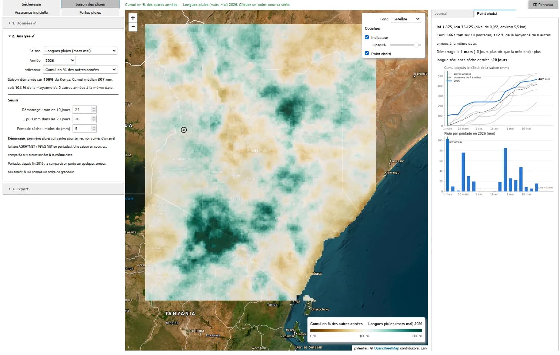
Task: Click the "Kismaayo" map label
Action: (x=392, y=173)
